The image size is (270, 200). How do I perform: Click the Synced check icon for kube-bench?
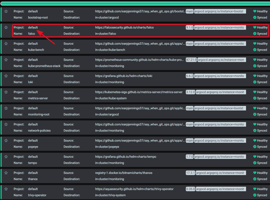click(x=255, y=50)
